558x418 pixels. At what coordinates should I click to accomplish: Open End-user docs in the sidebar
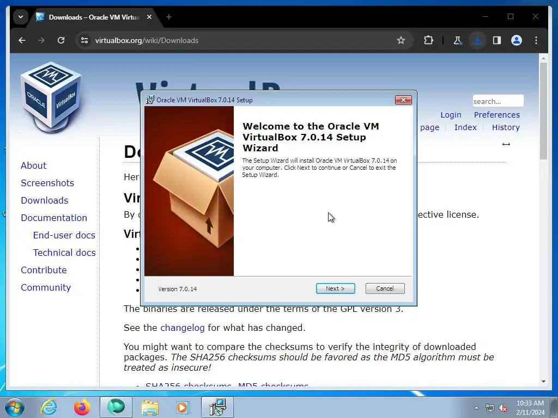pyautogui.click(x=64, y=235)
